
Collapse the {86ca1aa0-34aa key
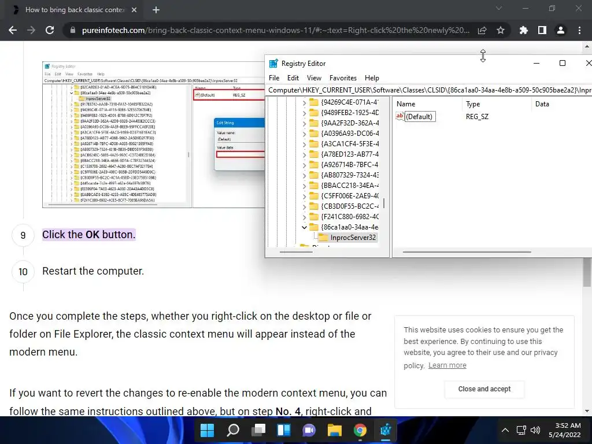(304, 227)
